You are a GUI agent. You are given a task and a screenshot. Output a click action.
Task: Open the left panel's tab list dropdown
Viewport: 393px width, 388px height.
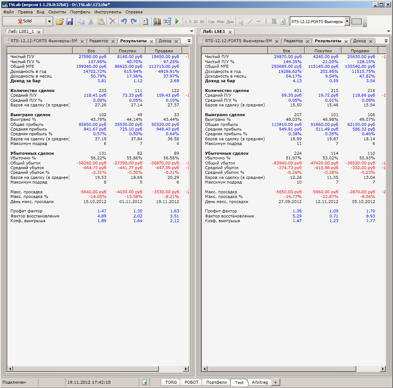(189, 41)
